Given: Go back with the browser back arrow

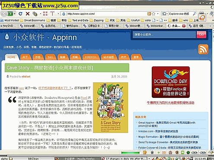Looking at the screenshot, I should pos(4,14).
